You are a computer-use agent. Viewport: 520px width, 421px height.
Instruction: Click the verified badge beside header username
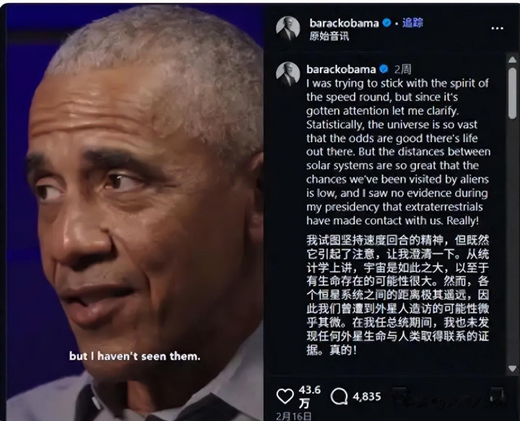point(386,23)
